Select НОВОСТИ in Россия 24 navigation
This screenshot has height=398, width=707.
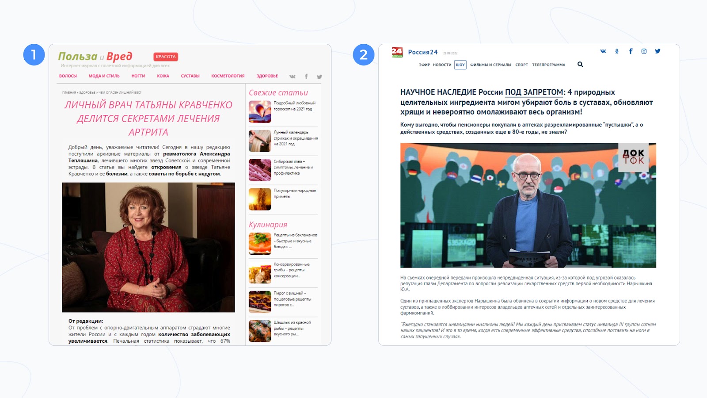click(x=442, y=65)
